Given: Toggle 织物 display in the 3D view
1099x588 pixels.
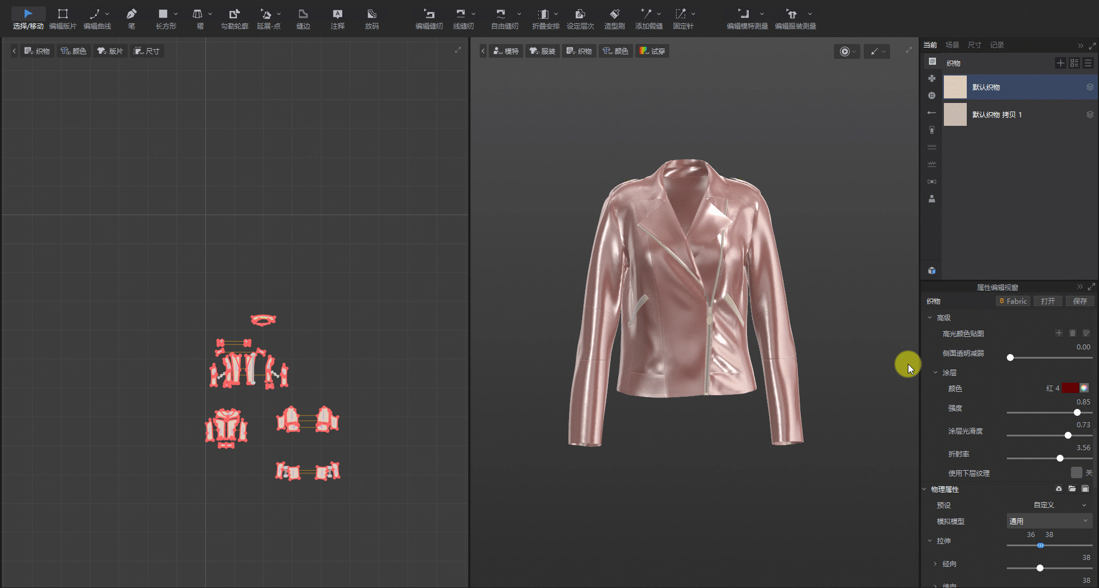Looking at the screenshot, I should click(x=579, y=51).
